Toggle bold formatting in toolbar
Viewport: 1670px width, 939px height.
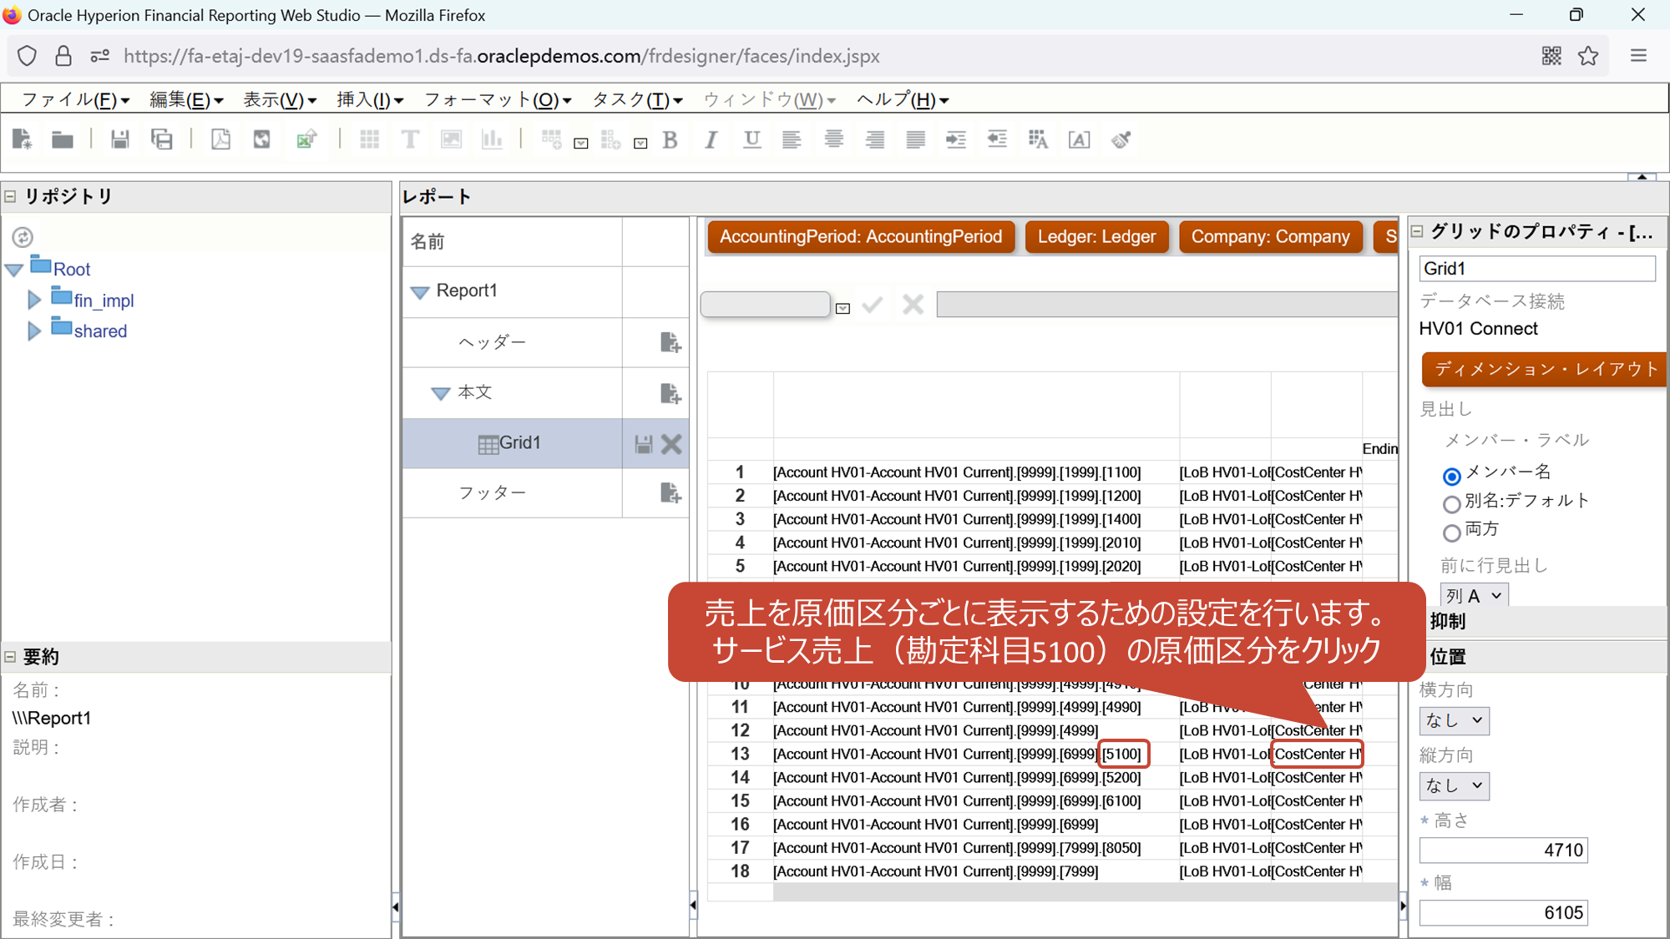pos(670,140)
